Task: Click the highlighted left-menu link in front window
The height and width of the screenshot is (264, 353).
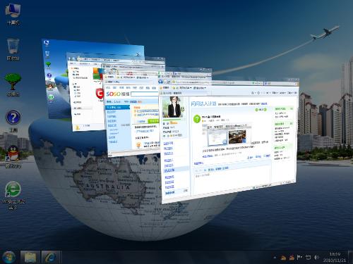Action: click(x=169, y=170)
